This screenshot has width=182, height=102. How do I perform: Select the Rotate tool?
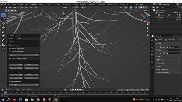click(3, 27)
